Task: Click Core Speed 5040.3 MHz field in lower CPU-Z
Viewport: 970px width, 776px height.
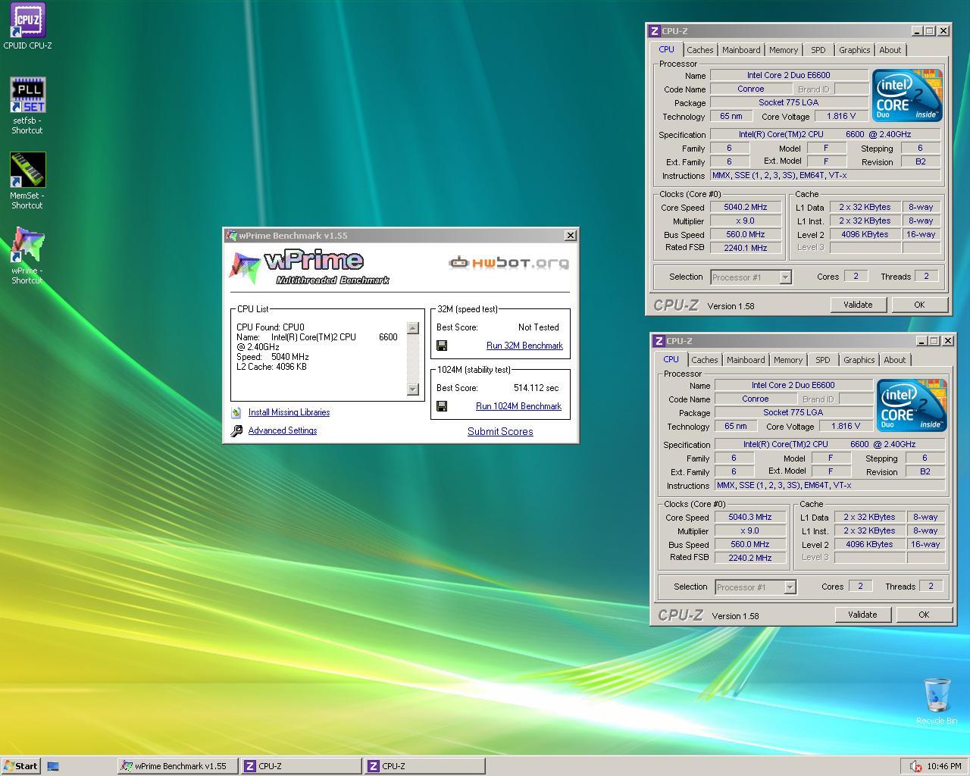Action: coord(750,517)
